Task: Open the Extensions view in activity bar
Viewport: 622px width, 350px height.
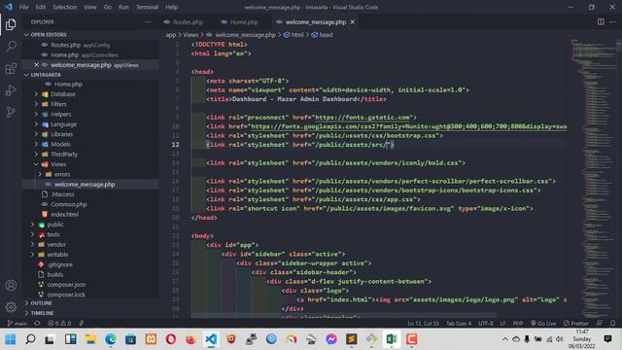Action: (x=11, y=68)
